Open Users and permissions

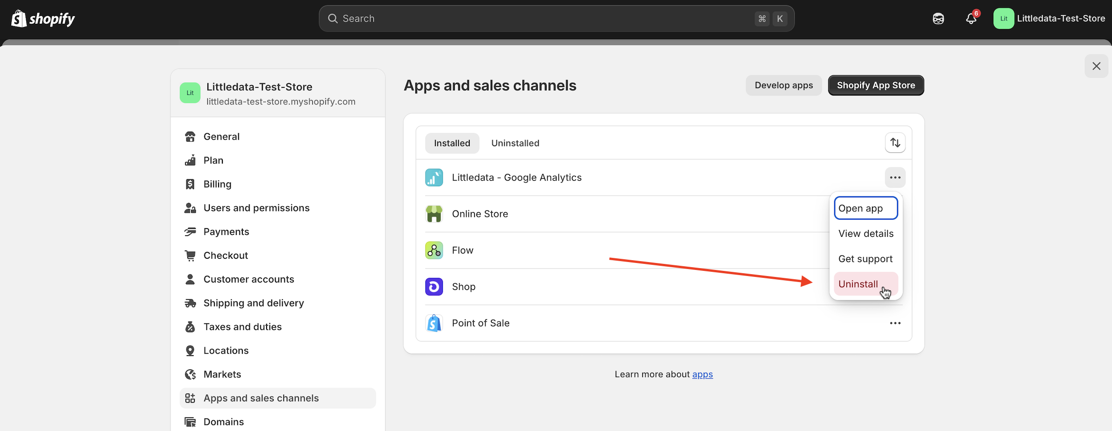click(277, 208)
